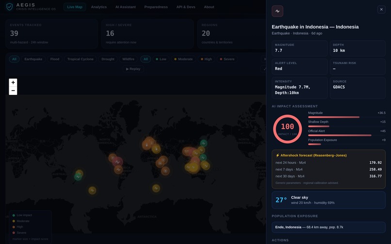This screenshot has height=244, width=391.
Task: Select the lone yellow marker in the South Pacific
Action: tap(92, 190)
